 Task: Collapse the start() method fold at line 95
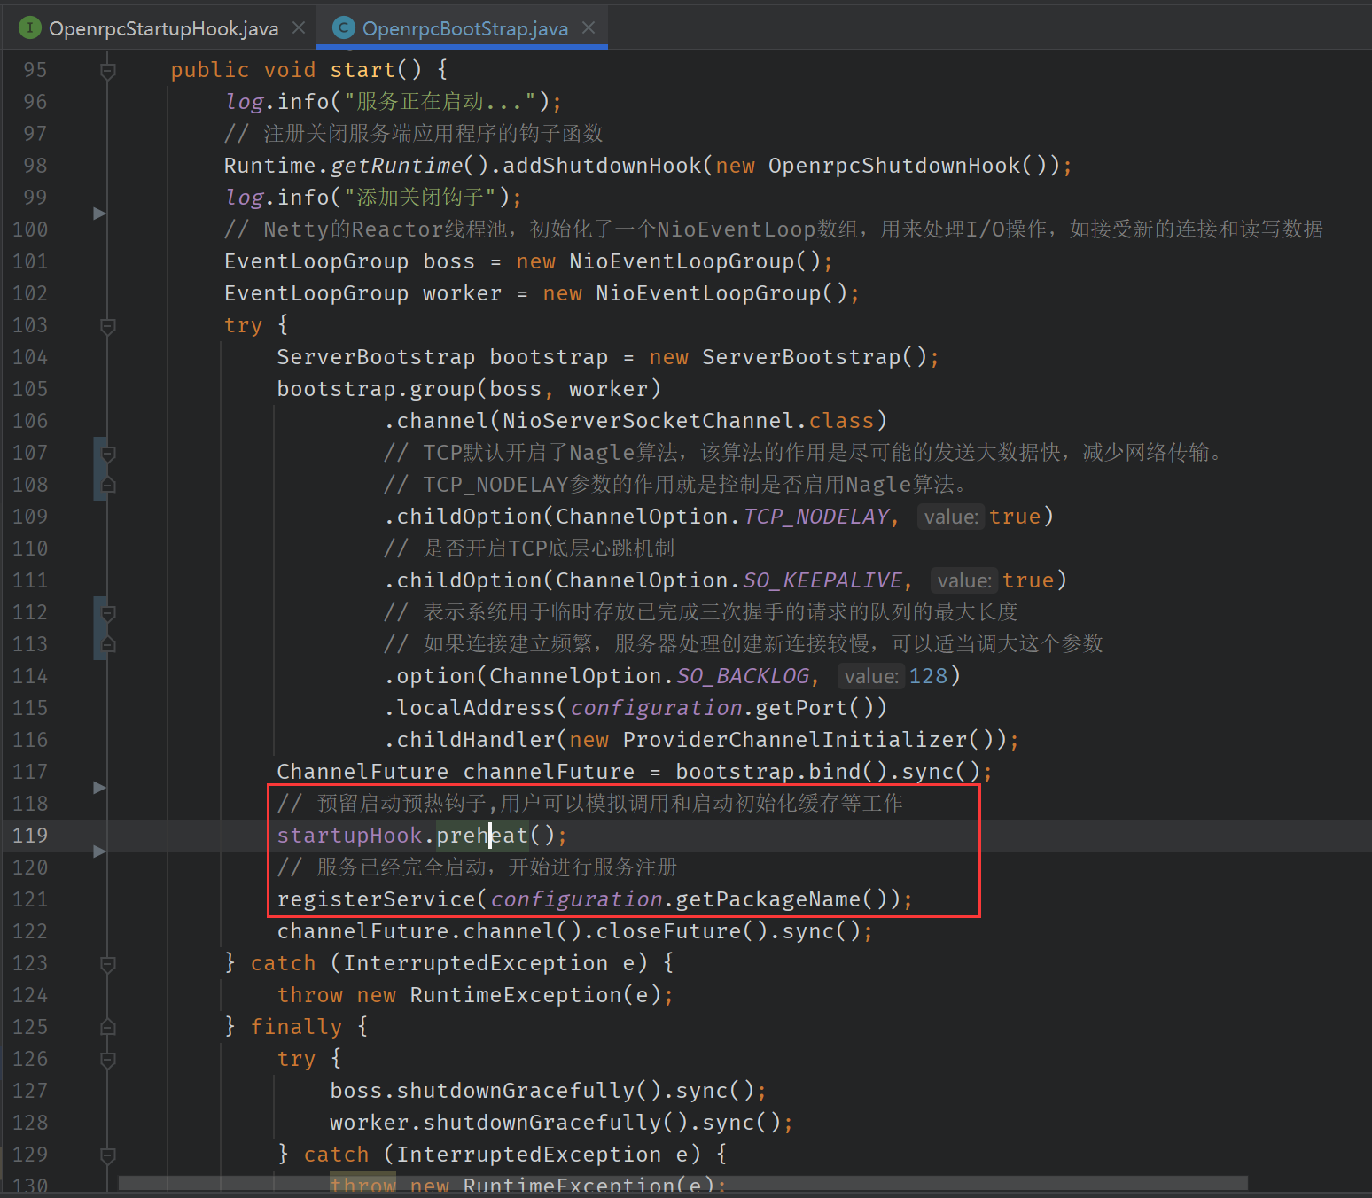[108, 70]
